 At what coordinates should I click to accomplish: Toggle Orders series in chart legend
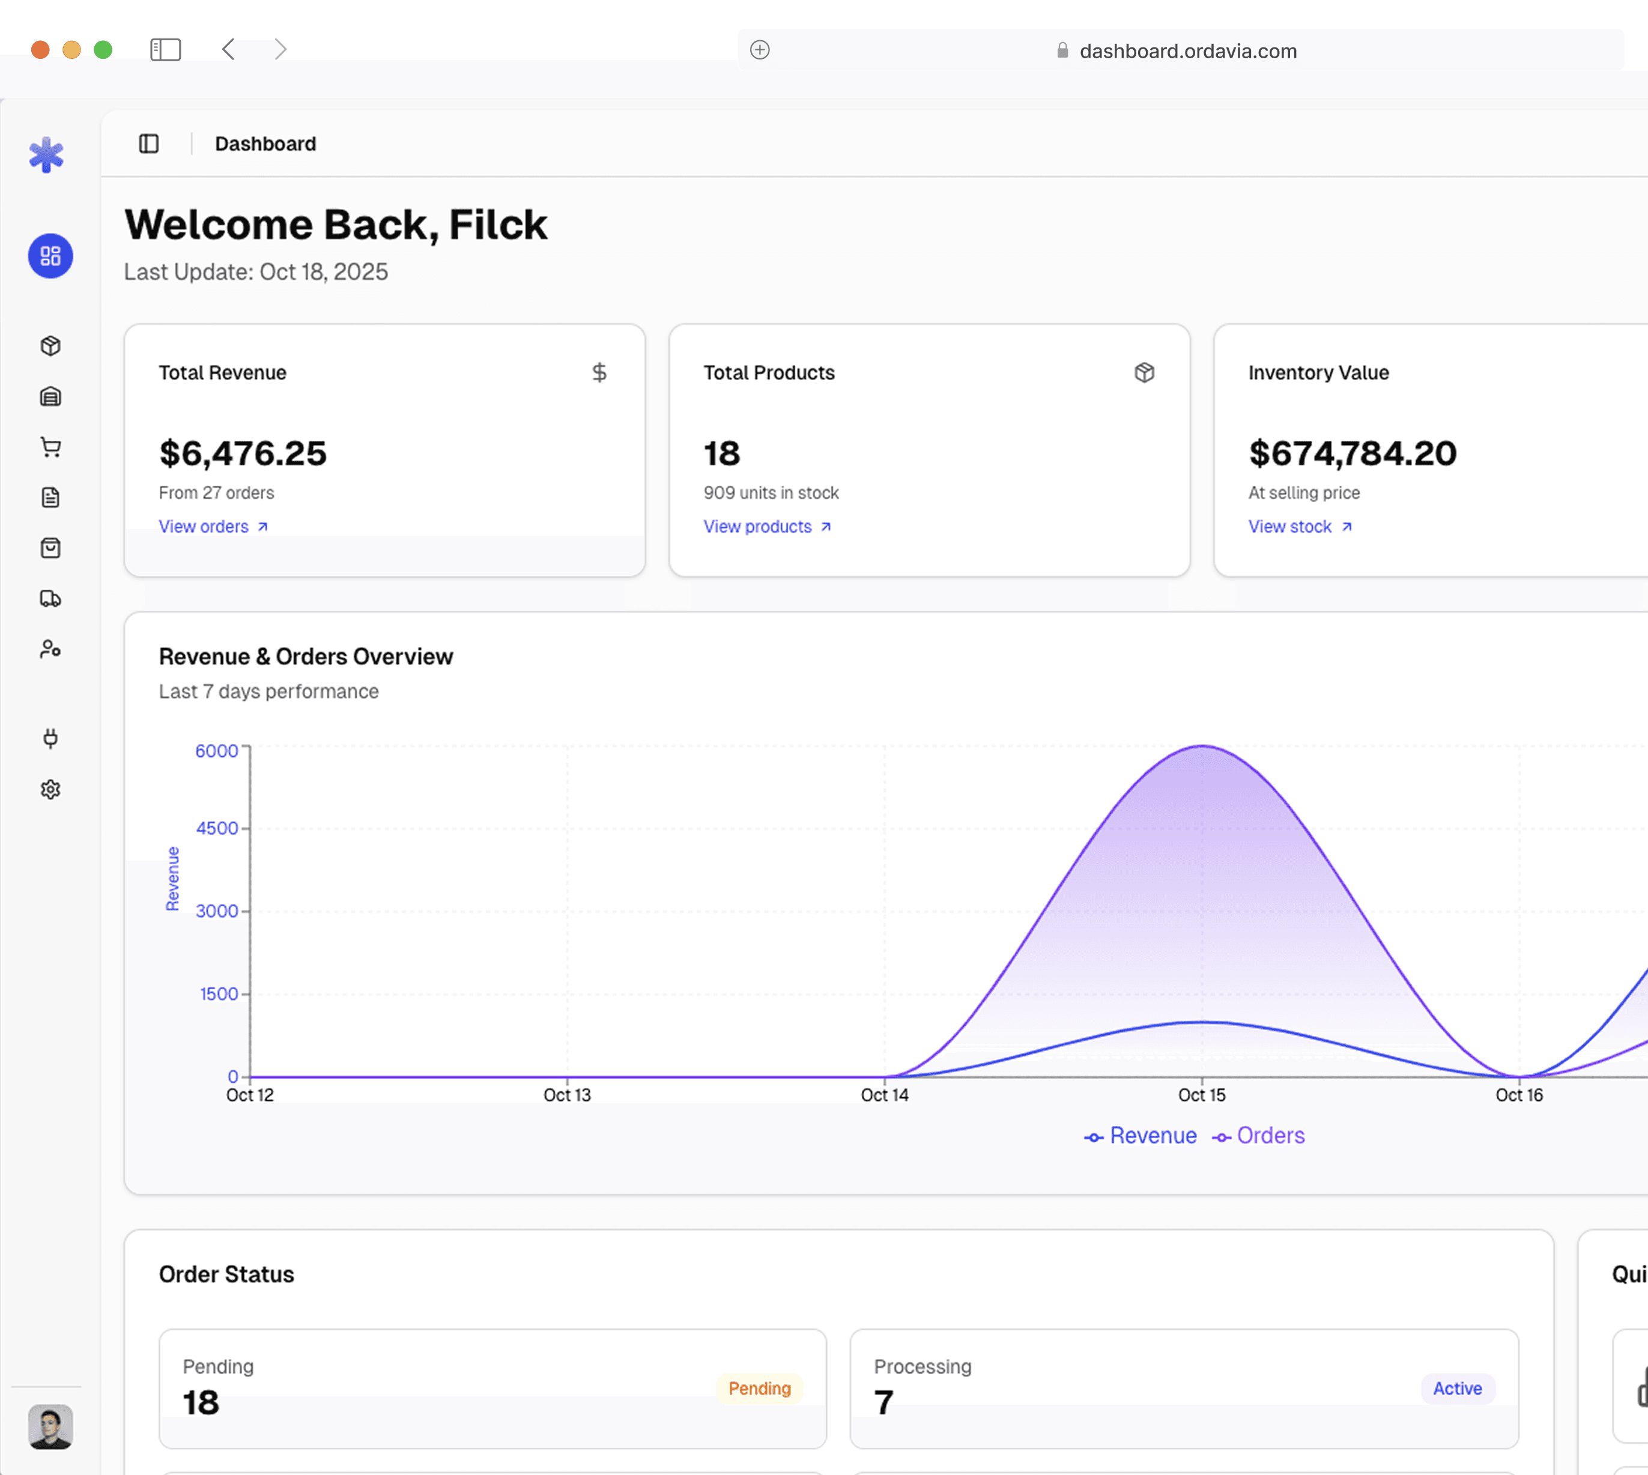point(1259,1136)
